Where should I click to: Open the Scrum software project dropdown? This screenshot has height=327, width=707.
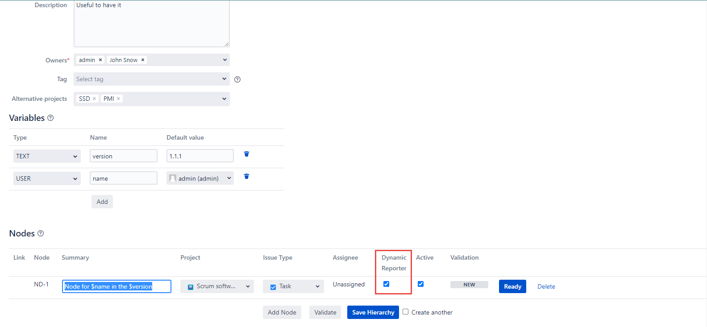(x=217, y=286)
